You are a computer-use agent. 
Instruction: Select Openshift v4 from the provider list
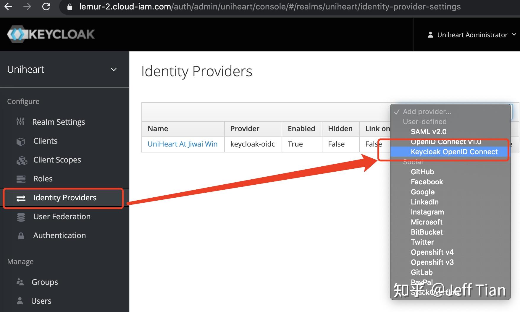pyautogui.click(x=432, y=252)
